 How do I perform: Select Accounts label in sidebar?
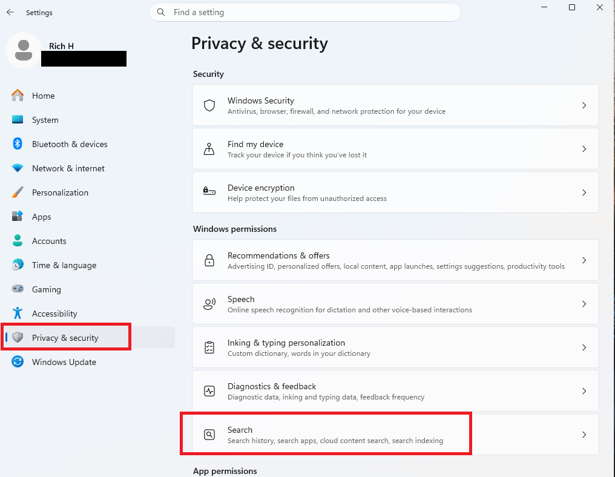49,241
